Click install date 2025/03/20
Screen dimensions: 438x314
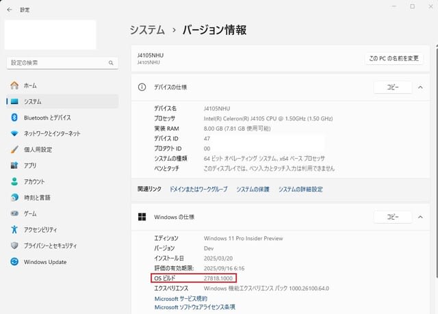(218, 259)
